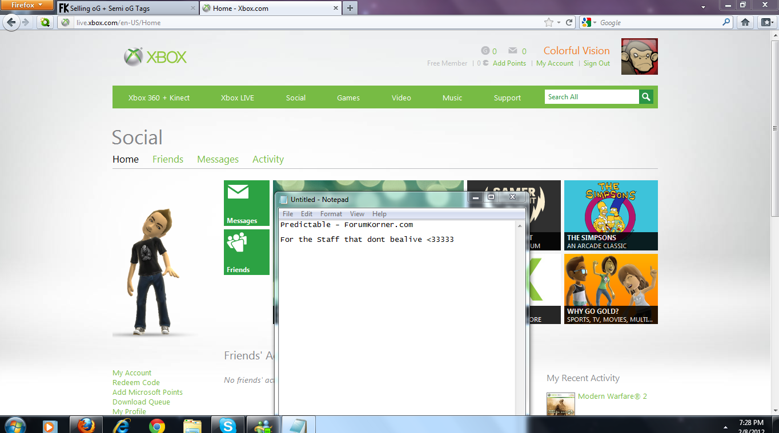Bookmark this page with the star icon

[x=549, y=22]
